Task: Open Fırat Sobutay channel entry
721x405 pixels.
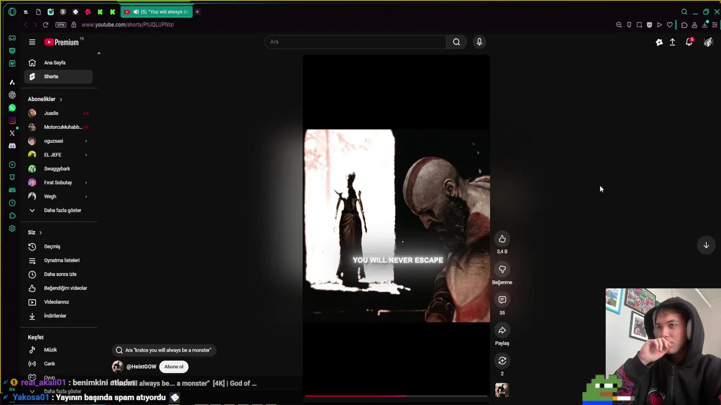Action: pyautogui.click(x=59, y=182)
